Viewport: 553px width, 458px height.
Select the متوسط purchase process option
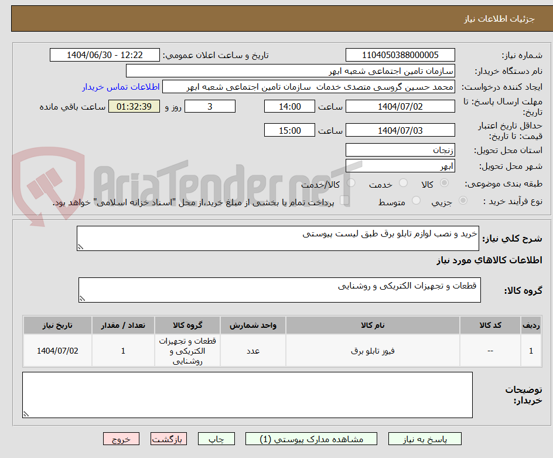pos(416,201)
